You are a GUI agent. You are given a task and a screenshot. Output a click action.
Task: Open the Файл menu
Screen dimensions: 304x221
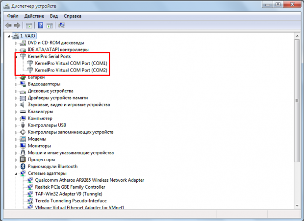[x=13, y=16]
